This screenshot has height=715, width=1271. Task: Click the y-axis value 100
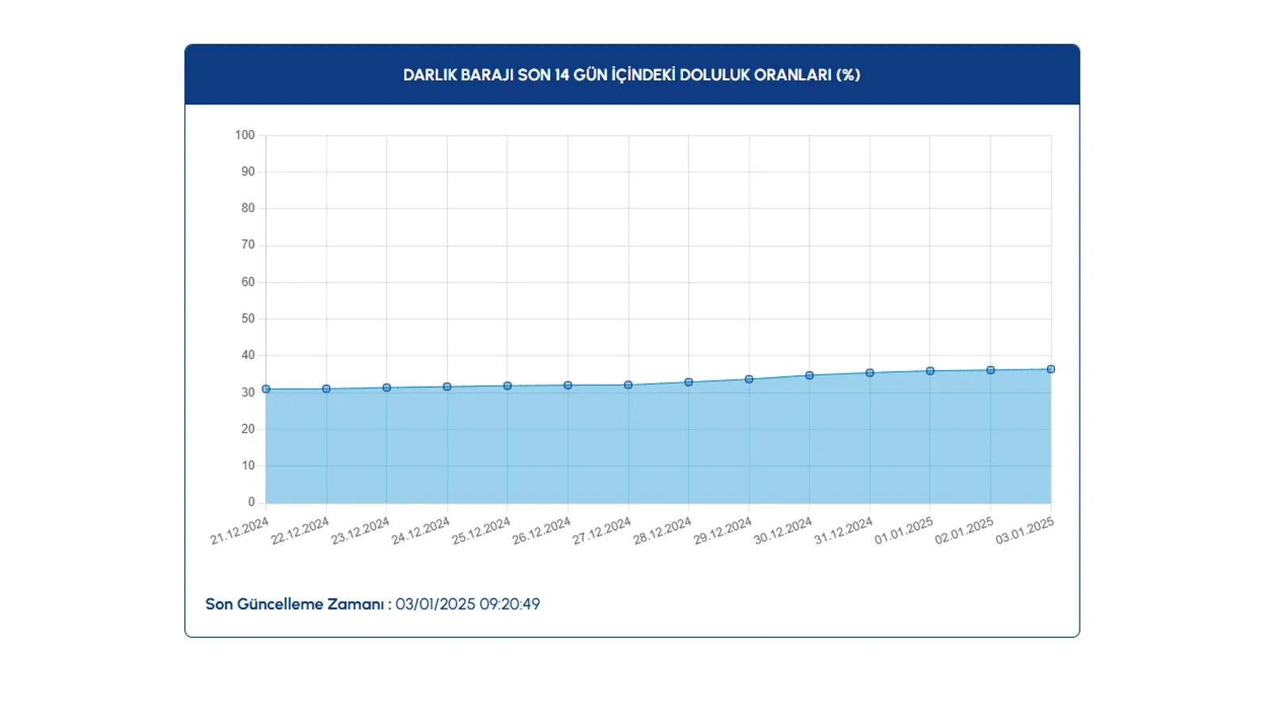pos(245,135)
